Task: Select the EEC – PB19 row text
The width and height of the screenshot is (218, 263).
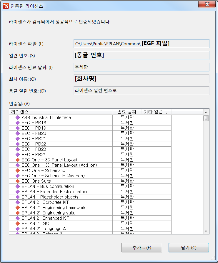Action: click(x=34, y=128)
